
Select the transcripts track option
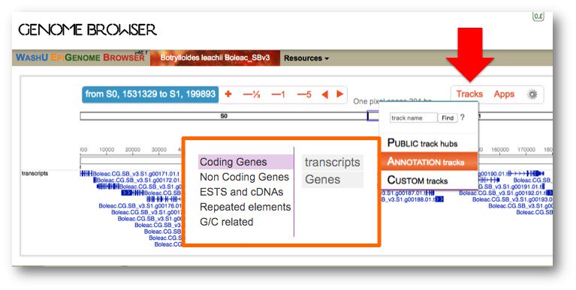(333, 163)
